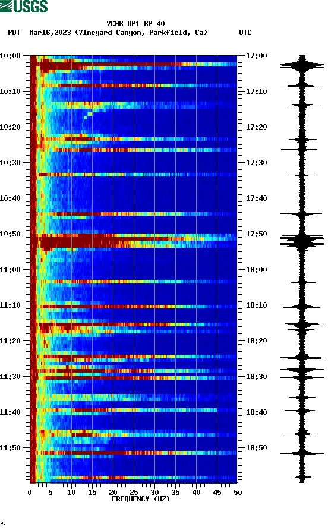Click the '10:50' PDT time label
Viewport: 328px width, 530px height.
10,234
